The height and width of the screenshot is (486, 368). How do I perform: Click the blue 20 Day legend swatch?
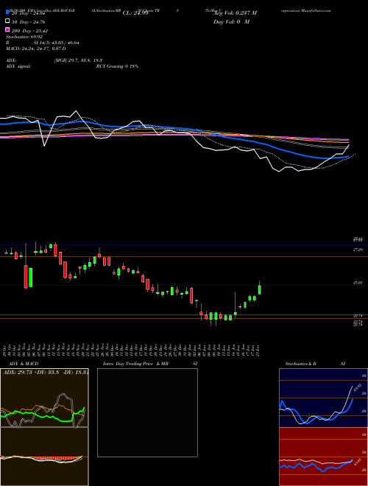pos(7,13)
